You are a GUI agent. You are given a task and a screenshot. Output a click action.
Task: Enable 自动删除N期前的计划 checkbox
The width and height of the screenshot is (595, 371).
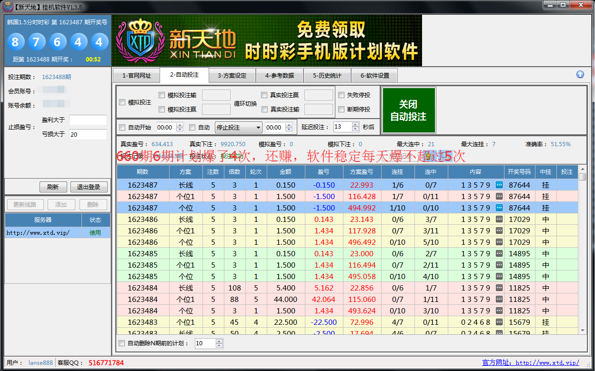pos(122,343)
